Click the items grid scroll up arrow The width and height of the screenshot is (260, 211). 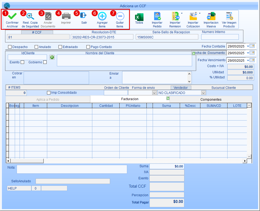[249, 105]
